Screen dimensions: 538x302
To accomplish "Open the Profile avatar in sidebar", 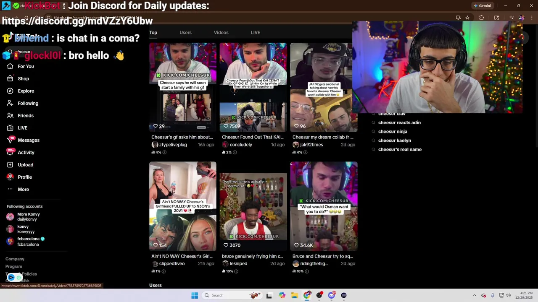I will 10,177.
